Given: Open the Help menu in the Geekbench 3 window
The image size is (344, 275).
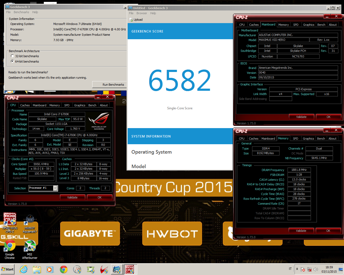Looking at the screenshot, I should 35,12.
